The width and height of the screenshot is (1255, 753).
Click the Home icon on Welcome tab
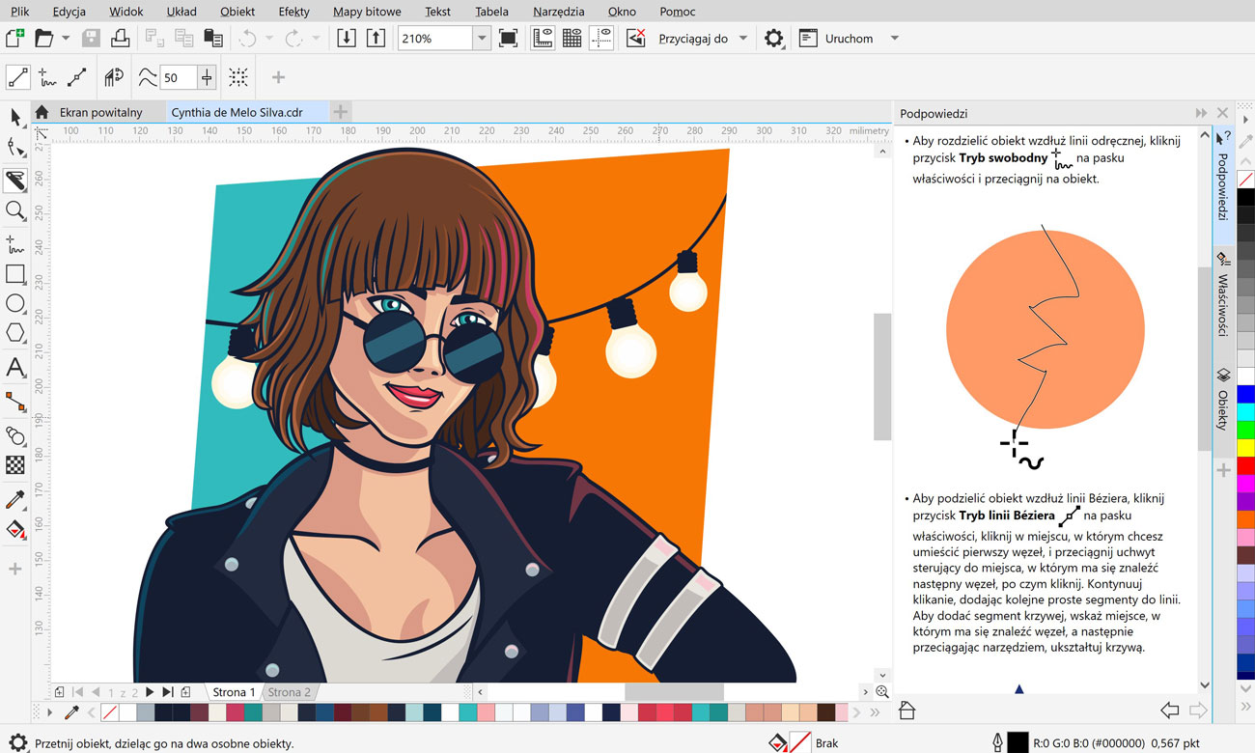(x=42, y=112)
